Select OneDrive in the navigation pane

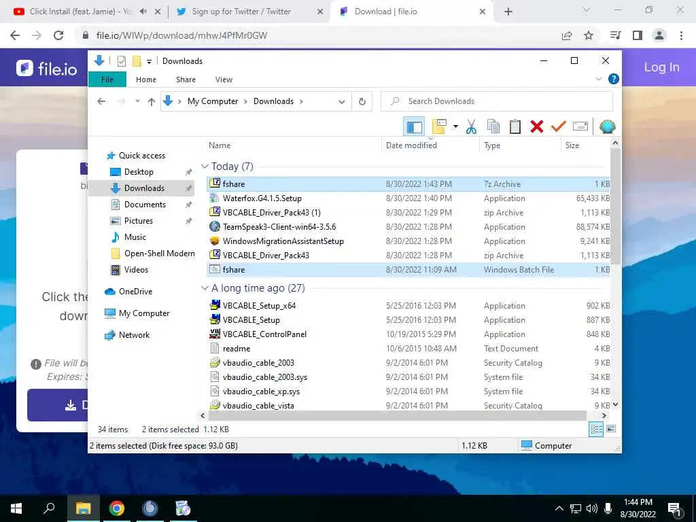(x=135, y=292)
